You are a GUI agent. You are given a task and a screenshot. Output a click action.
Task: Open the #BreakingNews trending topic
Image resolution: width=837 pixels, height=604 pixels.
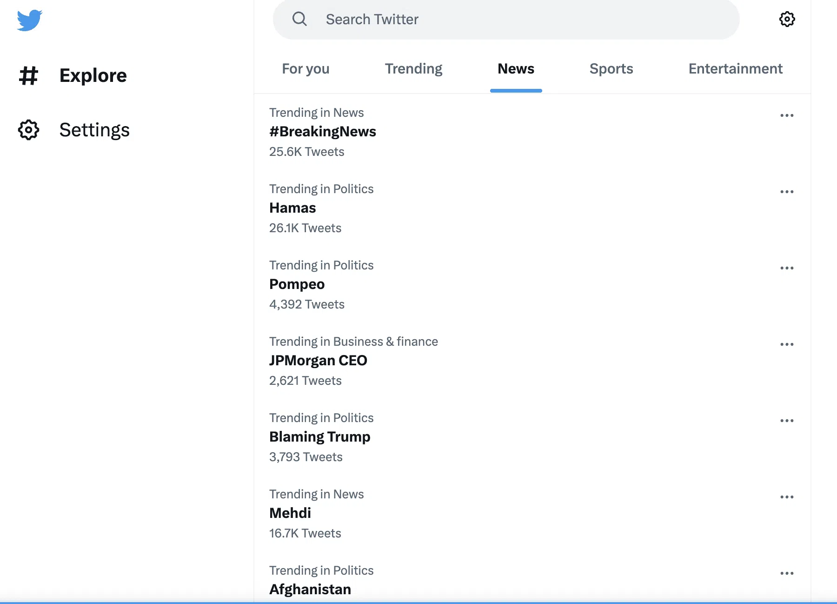[323, 132]
